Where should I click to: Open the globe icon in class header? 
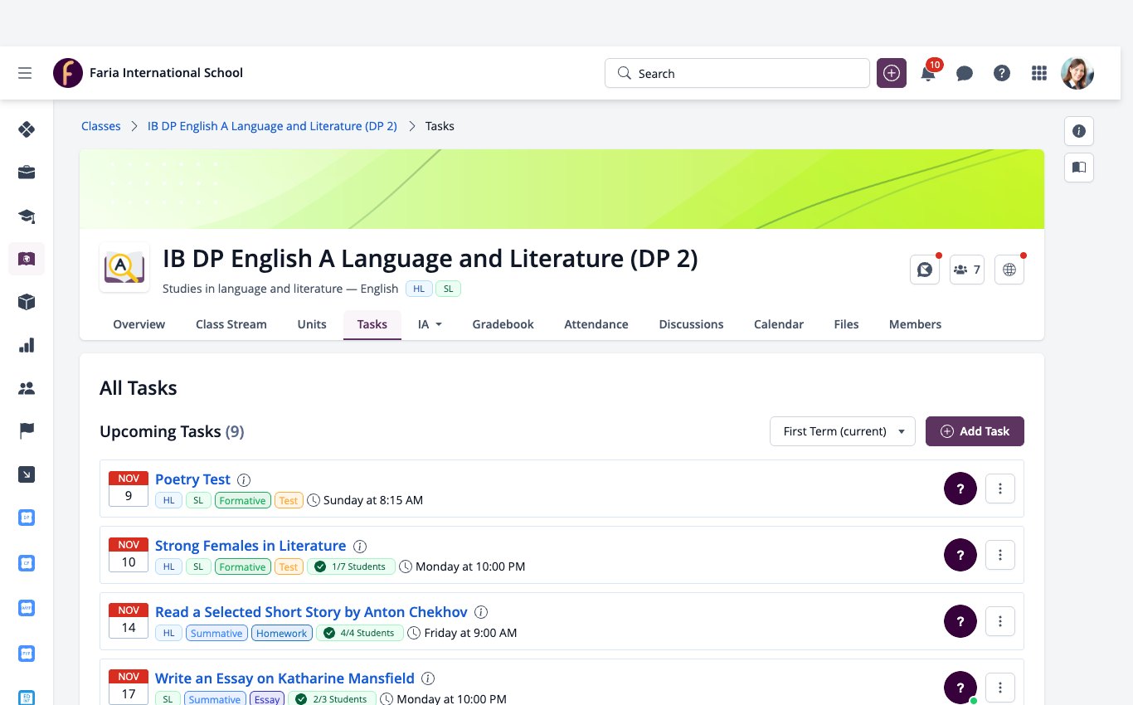pos(1009,270)
